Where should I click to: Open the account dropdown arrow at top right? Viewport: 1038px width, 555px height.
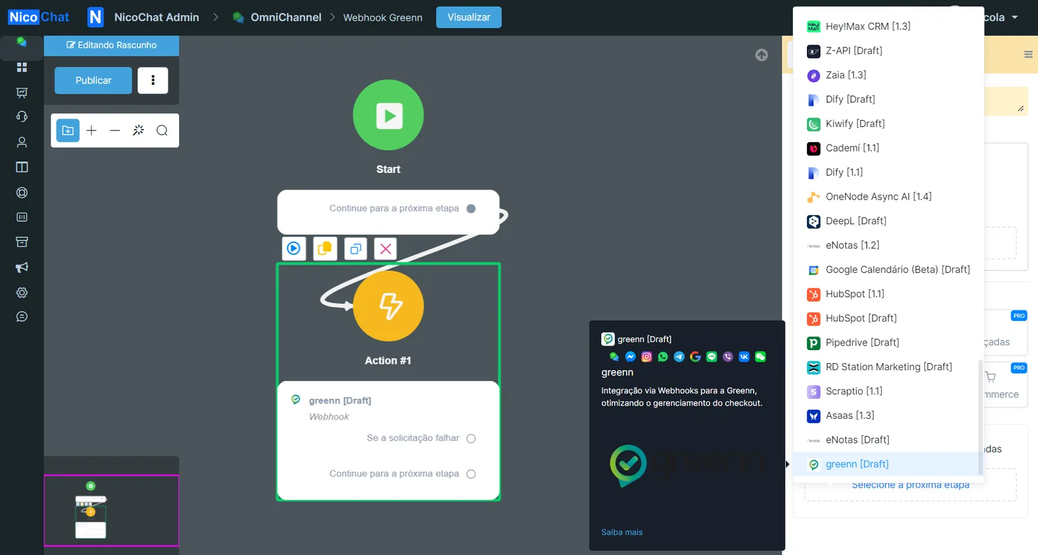tap(1015, 18)
